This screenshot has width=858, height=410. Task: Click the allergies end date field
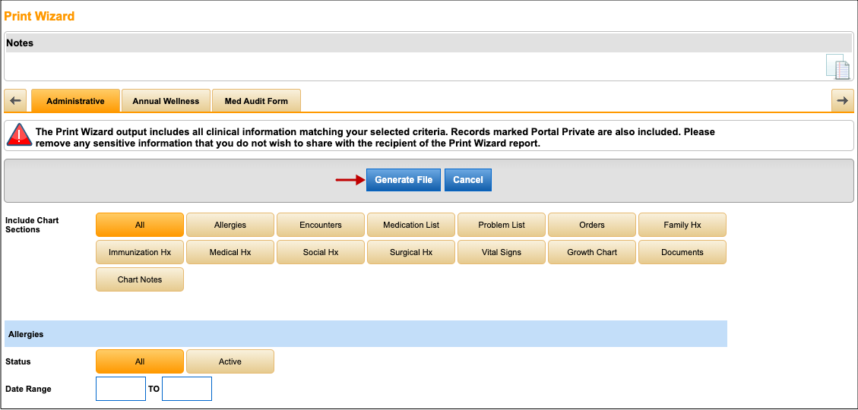(x=187, y=389)
